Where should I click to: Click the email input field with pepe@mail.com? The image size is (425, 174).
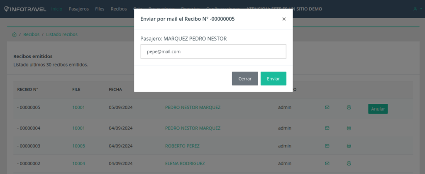click(x=213, y=51)
